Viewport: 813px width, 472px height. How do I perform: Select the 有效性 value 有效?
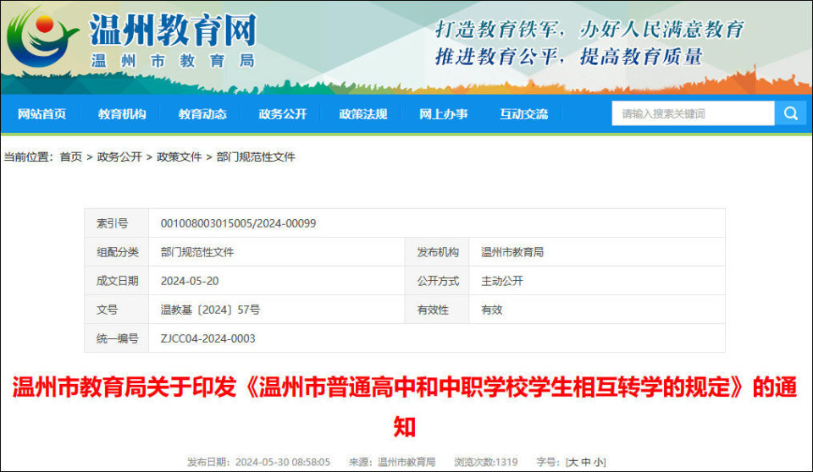491,310
